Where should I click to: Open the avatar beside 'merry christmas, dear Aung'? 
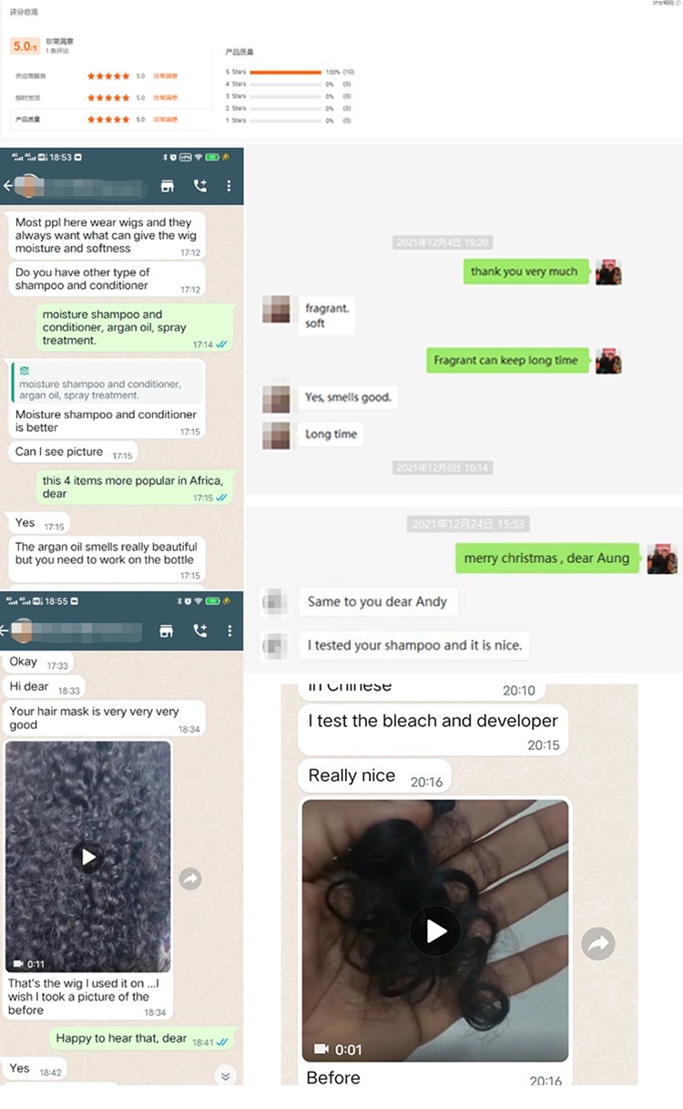(x=662, y=559)
